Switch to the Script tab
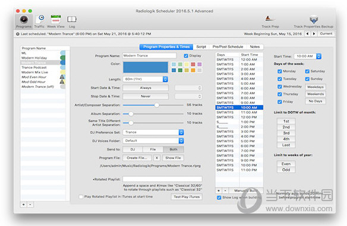The height and width of the screenshot is (226, 347). (201, 47)
